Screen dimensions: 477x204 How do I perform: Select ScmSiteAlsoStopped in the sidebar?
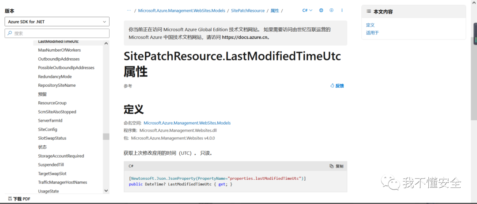57,112
